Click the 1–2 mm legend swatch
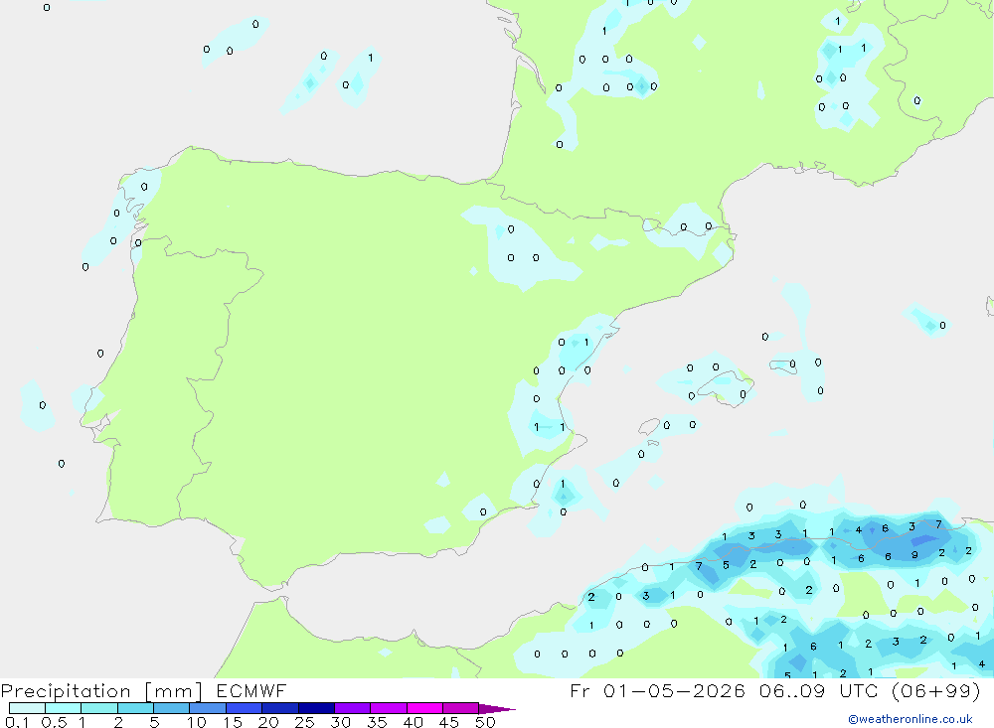 click(99, 708)
